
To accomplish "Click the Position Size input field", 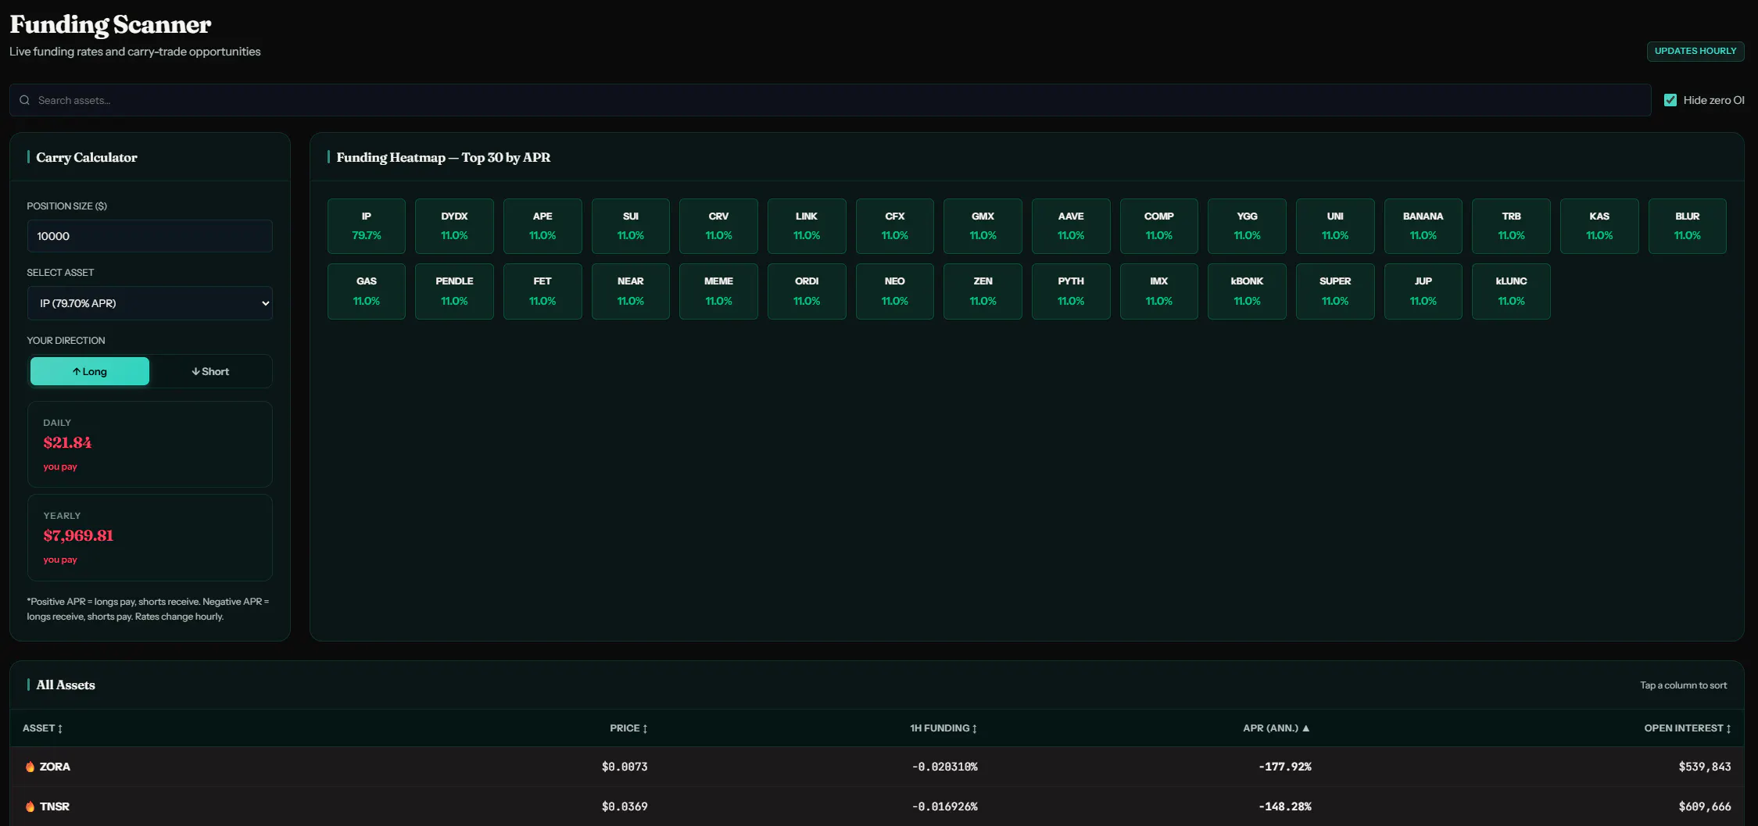I will (x=150, y=236).
